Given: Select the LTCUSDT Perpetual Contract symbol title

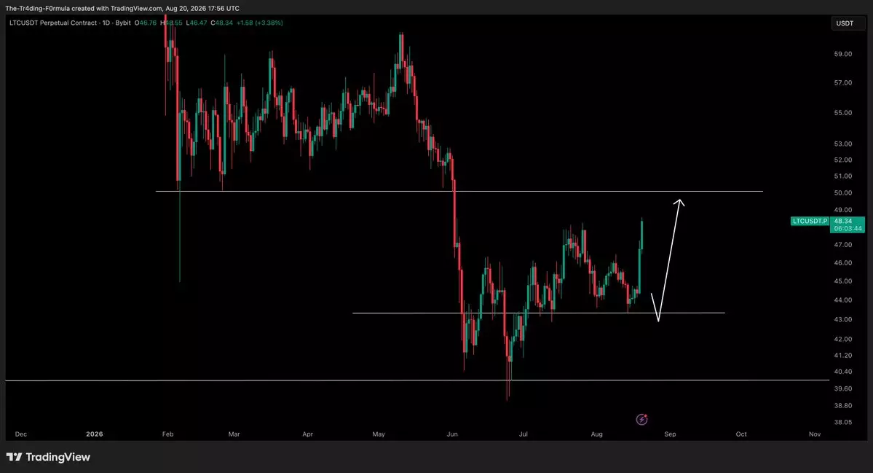Looking at the screenshot, I should pos(54,23).
